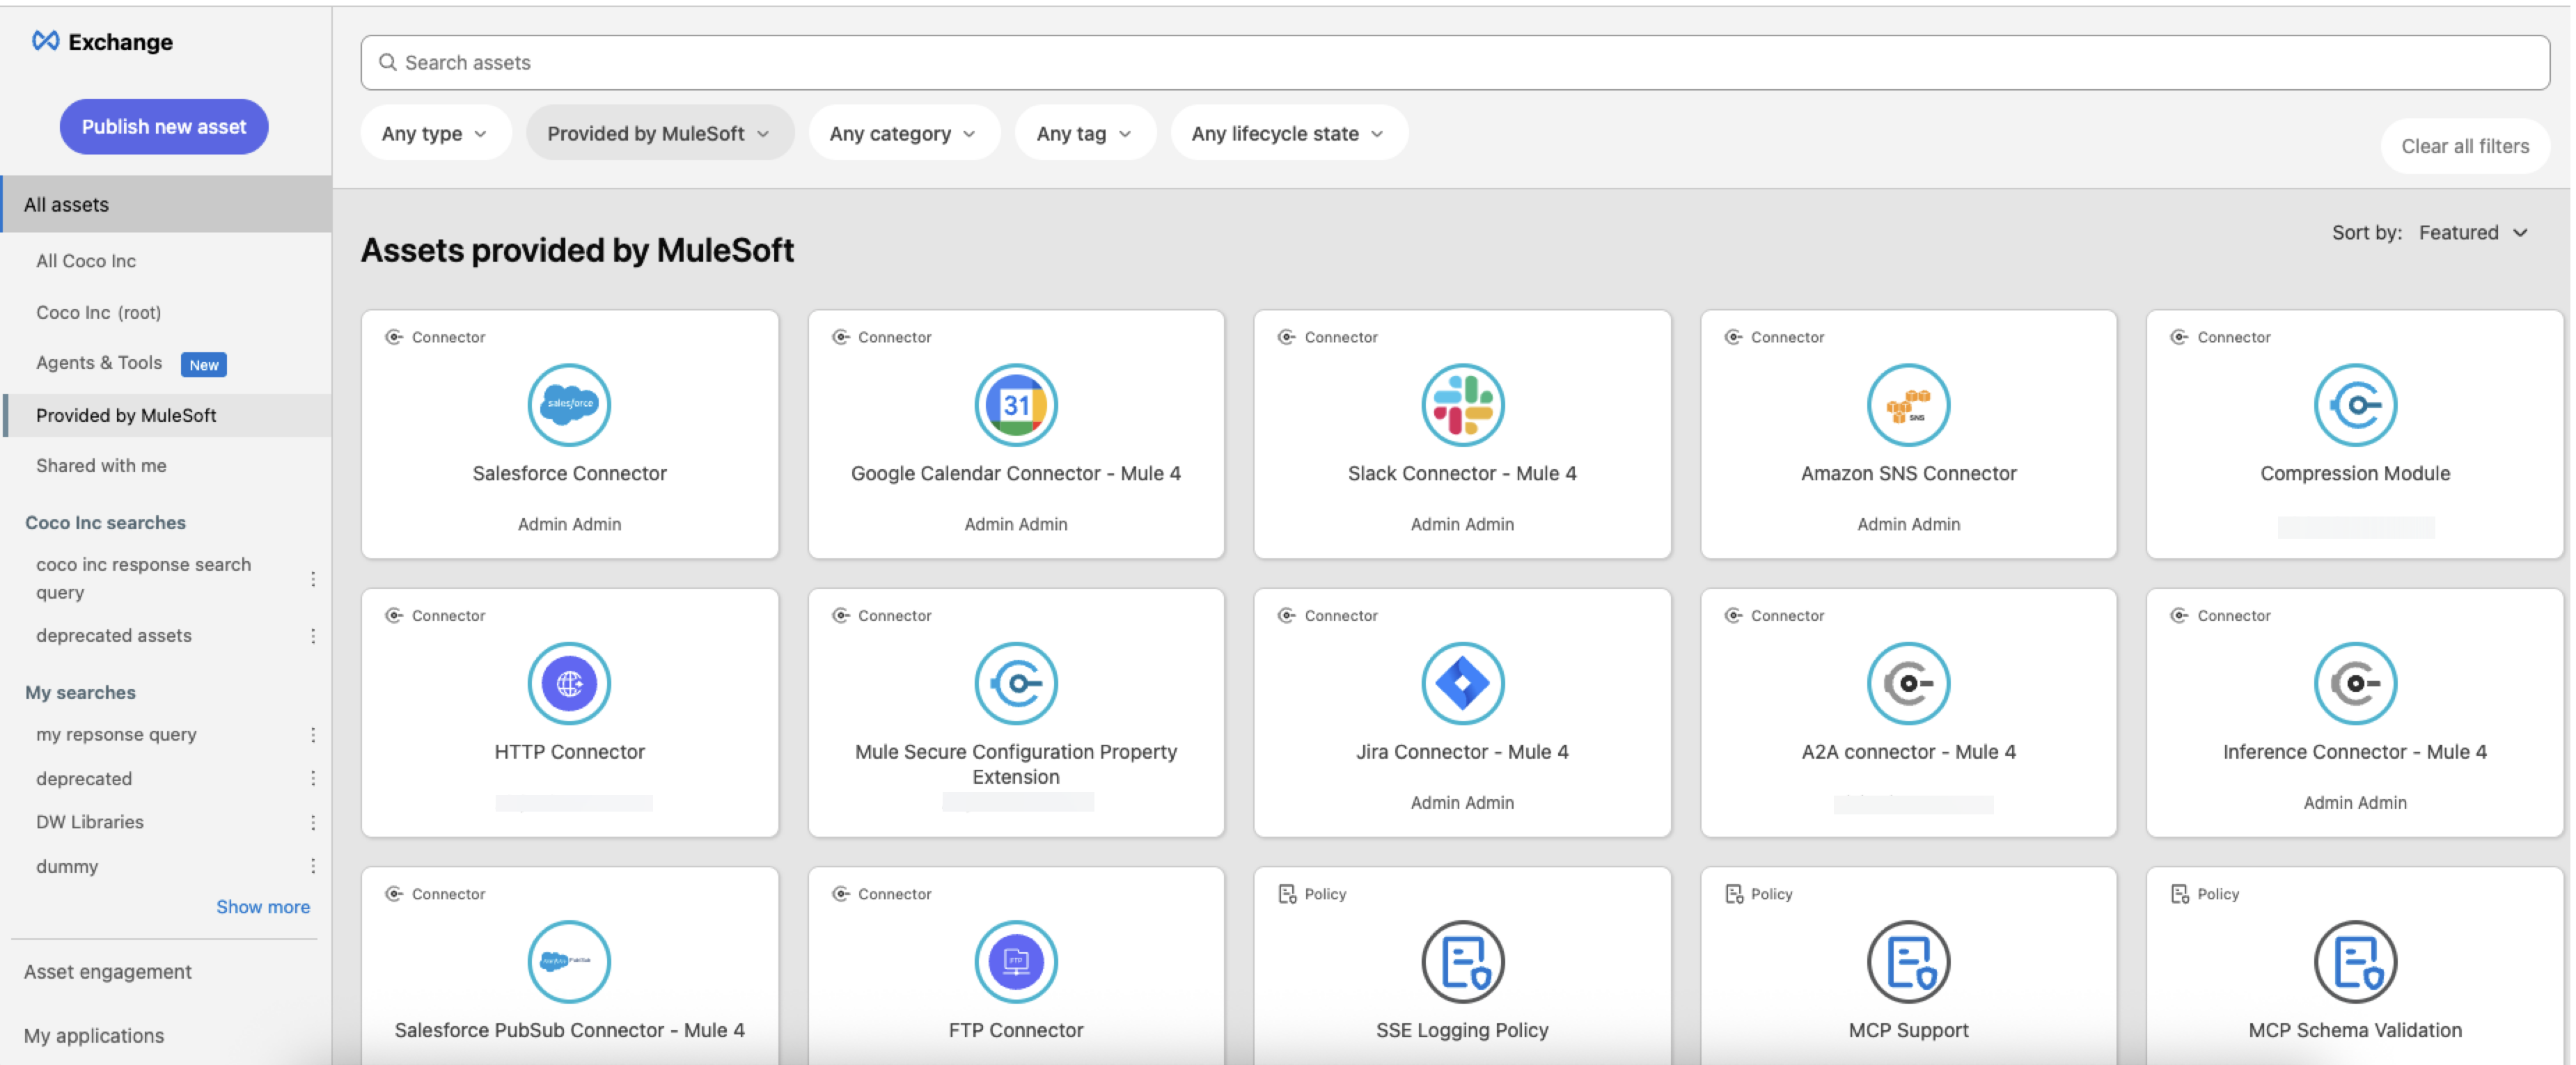2576x1065 pixels.
Task: Click the Publish new asset button
Action: 163,126
